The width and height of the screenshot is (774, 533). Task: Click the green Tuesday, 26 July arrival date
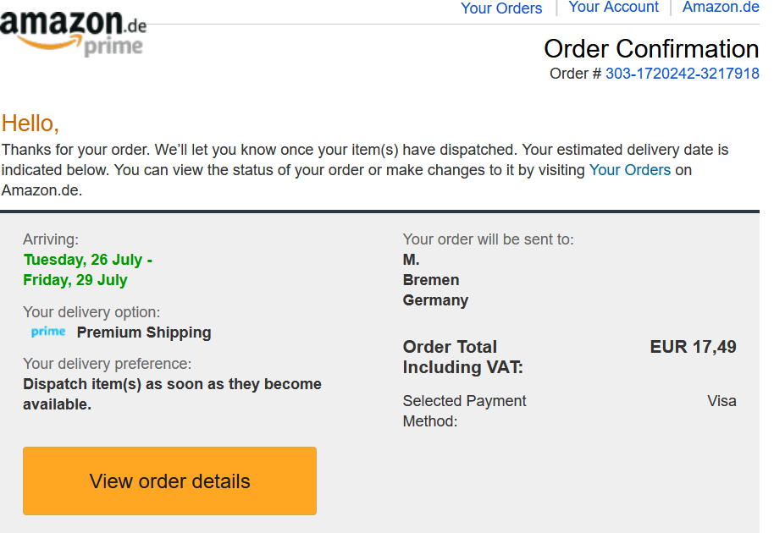[87, 260]
